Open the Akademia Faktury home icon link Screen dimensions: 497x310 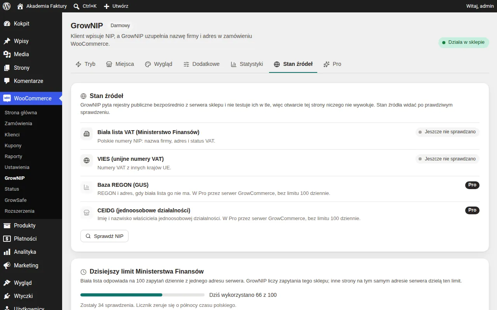20,6
